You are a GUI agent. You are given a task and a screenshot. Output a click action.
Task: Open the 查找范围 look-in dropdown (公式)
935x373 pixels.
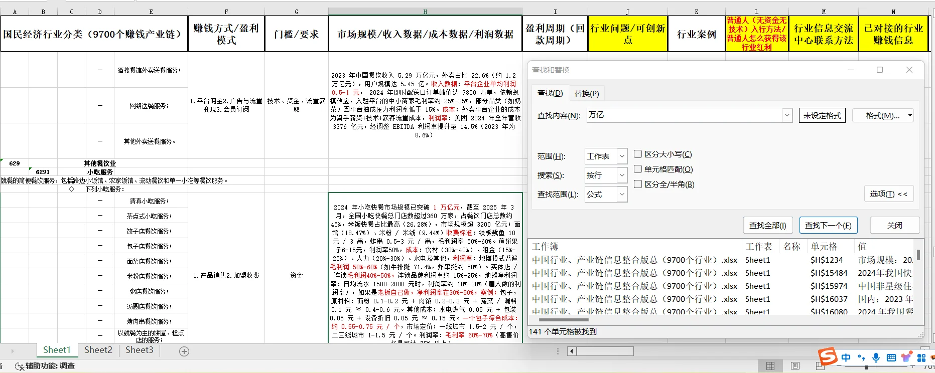click(x=622, y=195)
